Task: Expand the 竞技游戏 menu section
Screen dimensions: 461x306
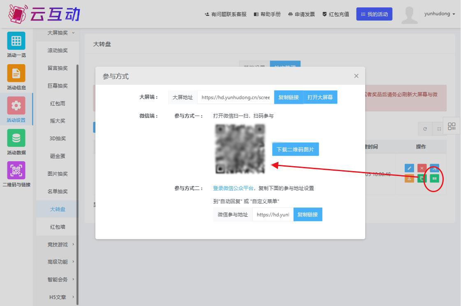Action: (x=60, y=244)
